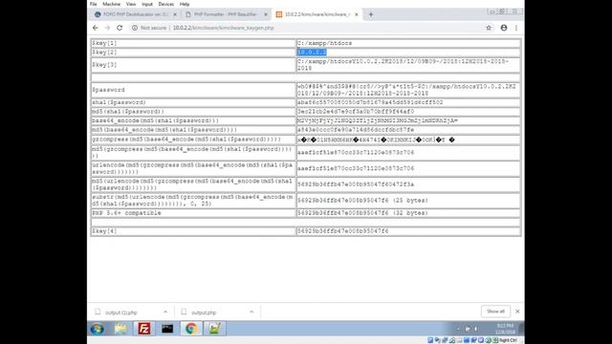Click the value ending in (25 bytes)

pos(362,200)
